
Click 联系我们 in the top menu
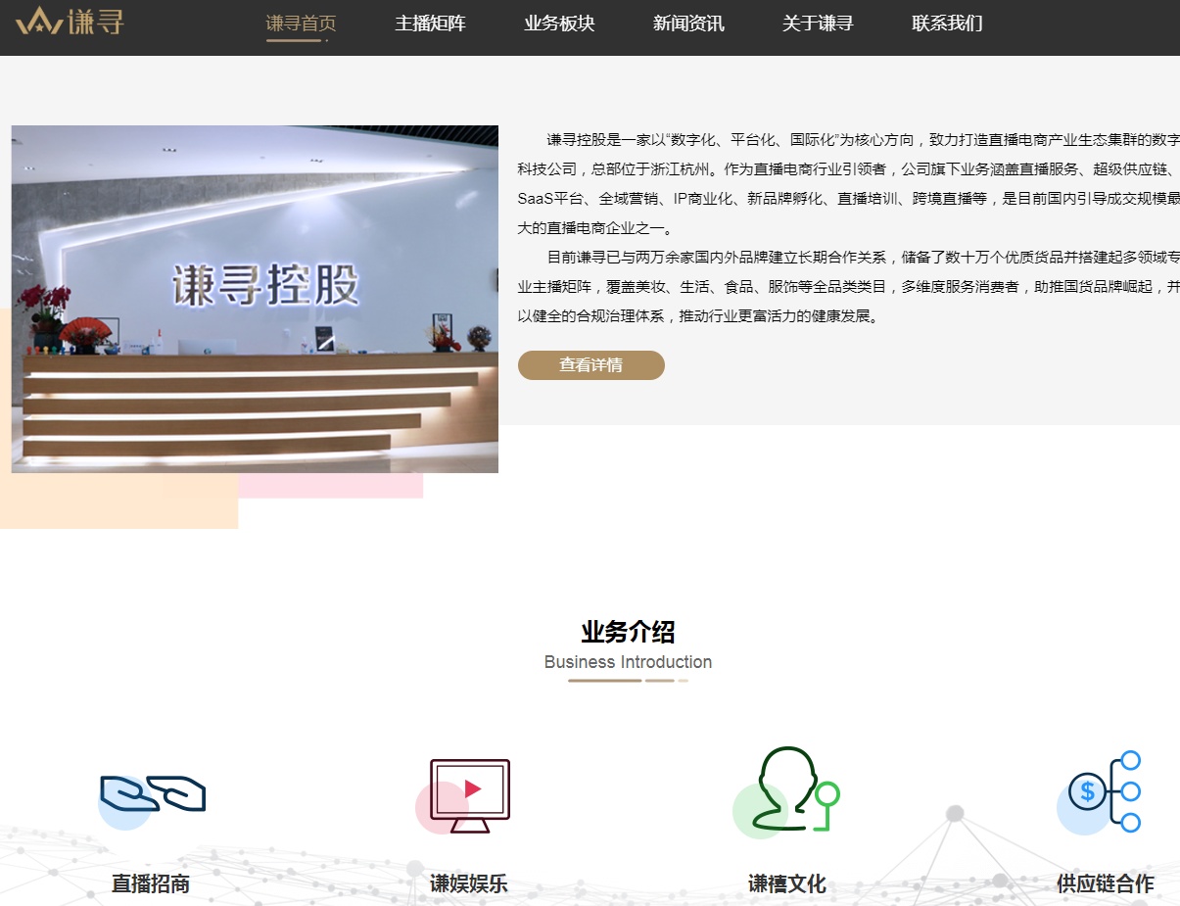(x=947, y=24)
